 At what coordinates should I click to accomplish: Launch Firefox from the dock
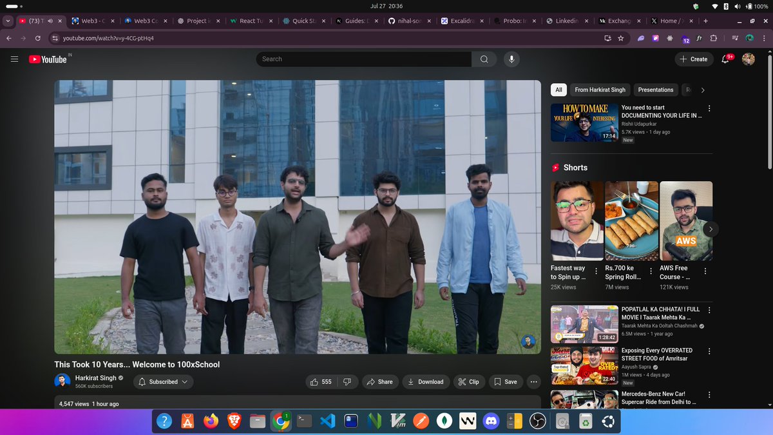click(x=211, y=421)
